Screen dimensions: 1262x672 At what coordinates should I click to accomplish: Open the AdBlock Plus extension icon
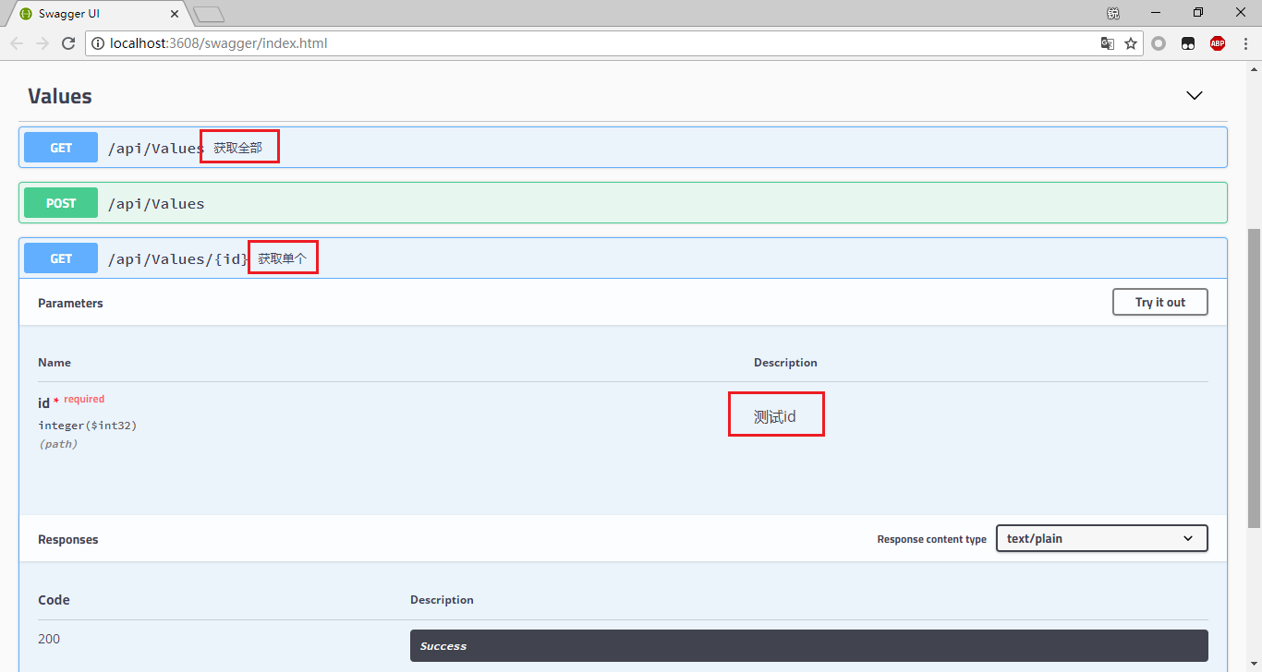pyautogui.click(x=1218, y=43)
